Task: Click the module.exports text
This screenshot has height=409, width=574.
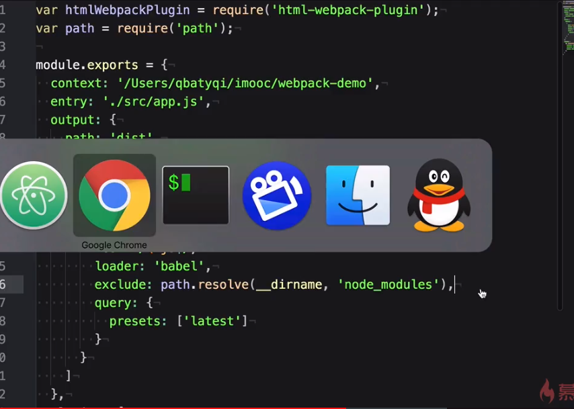Action: [87, 64]
